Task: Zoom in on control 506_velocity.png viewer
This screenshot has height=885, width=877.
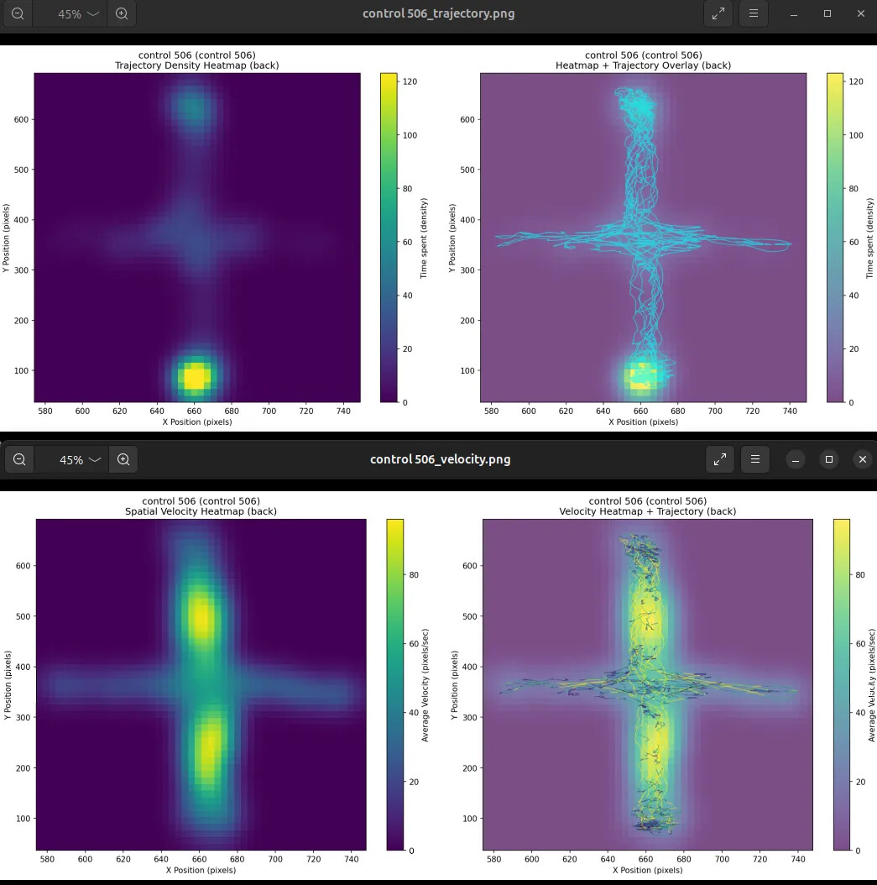Action: pos(123,459)
